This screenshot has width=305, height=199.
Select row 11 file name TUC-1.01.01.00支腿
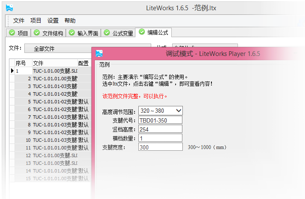[55, 148]
